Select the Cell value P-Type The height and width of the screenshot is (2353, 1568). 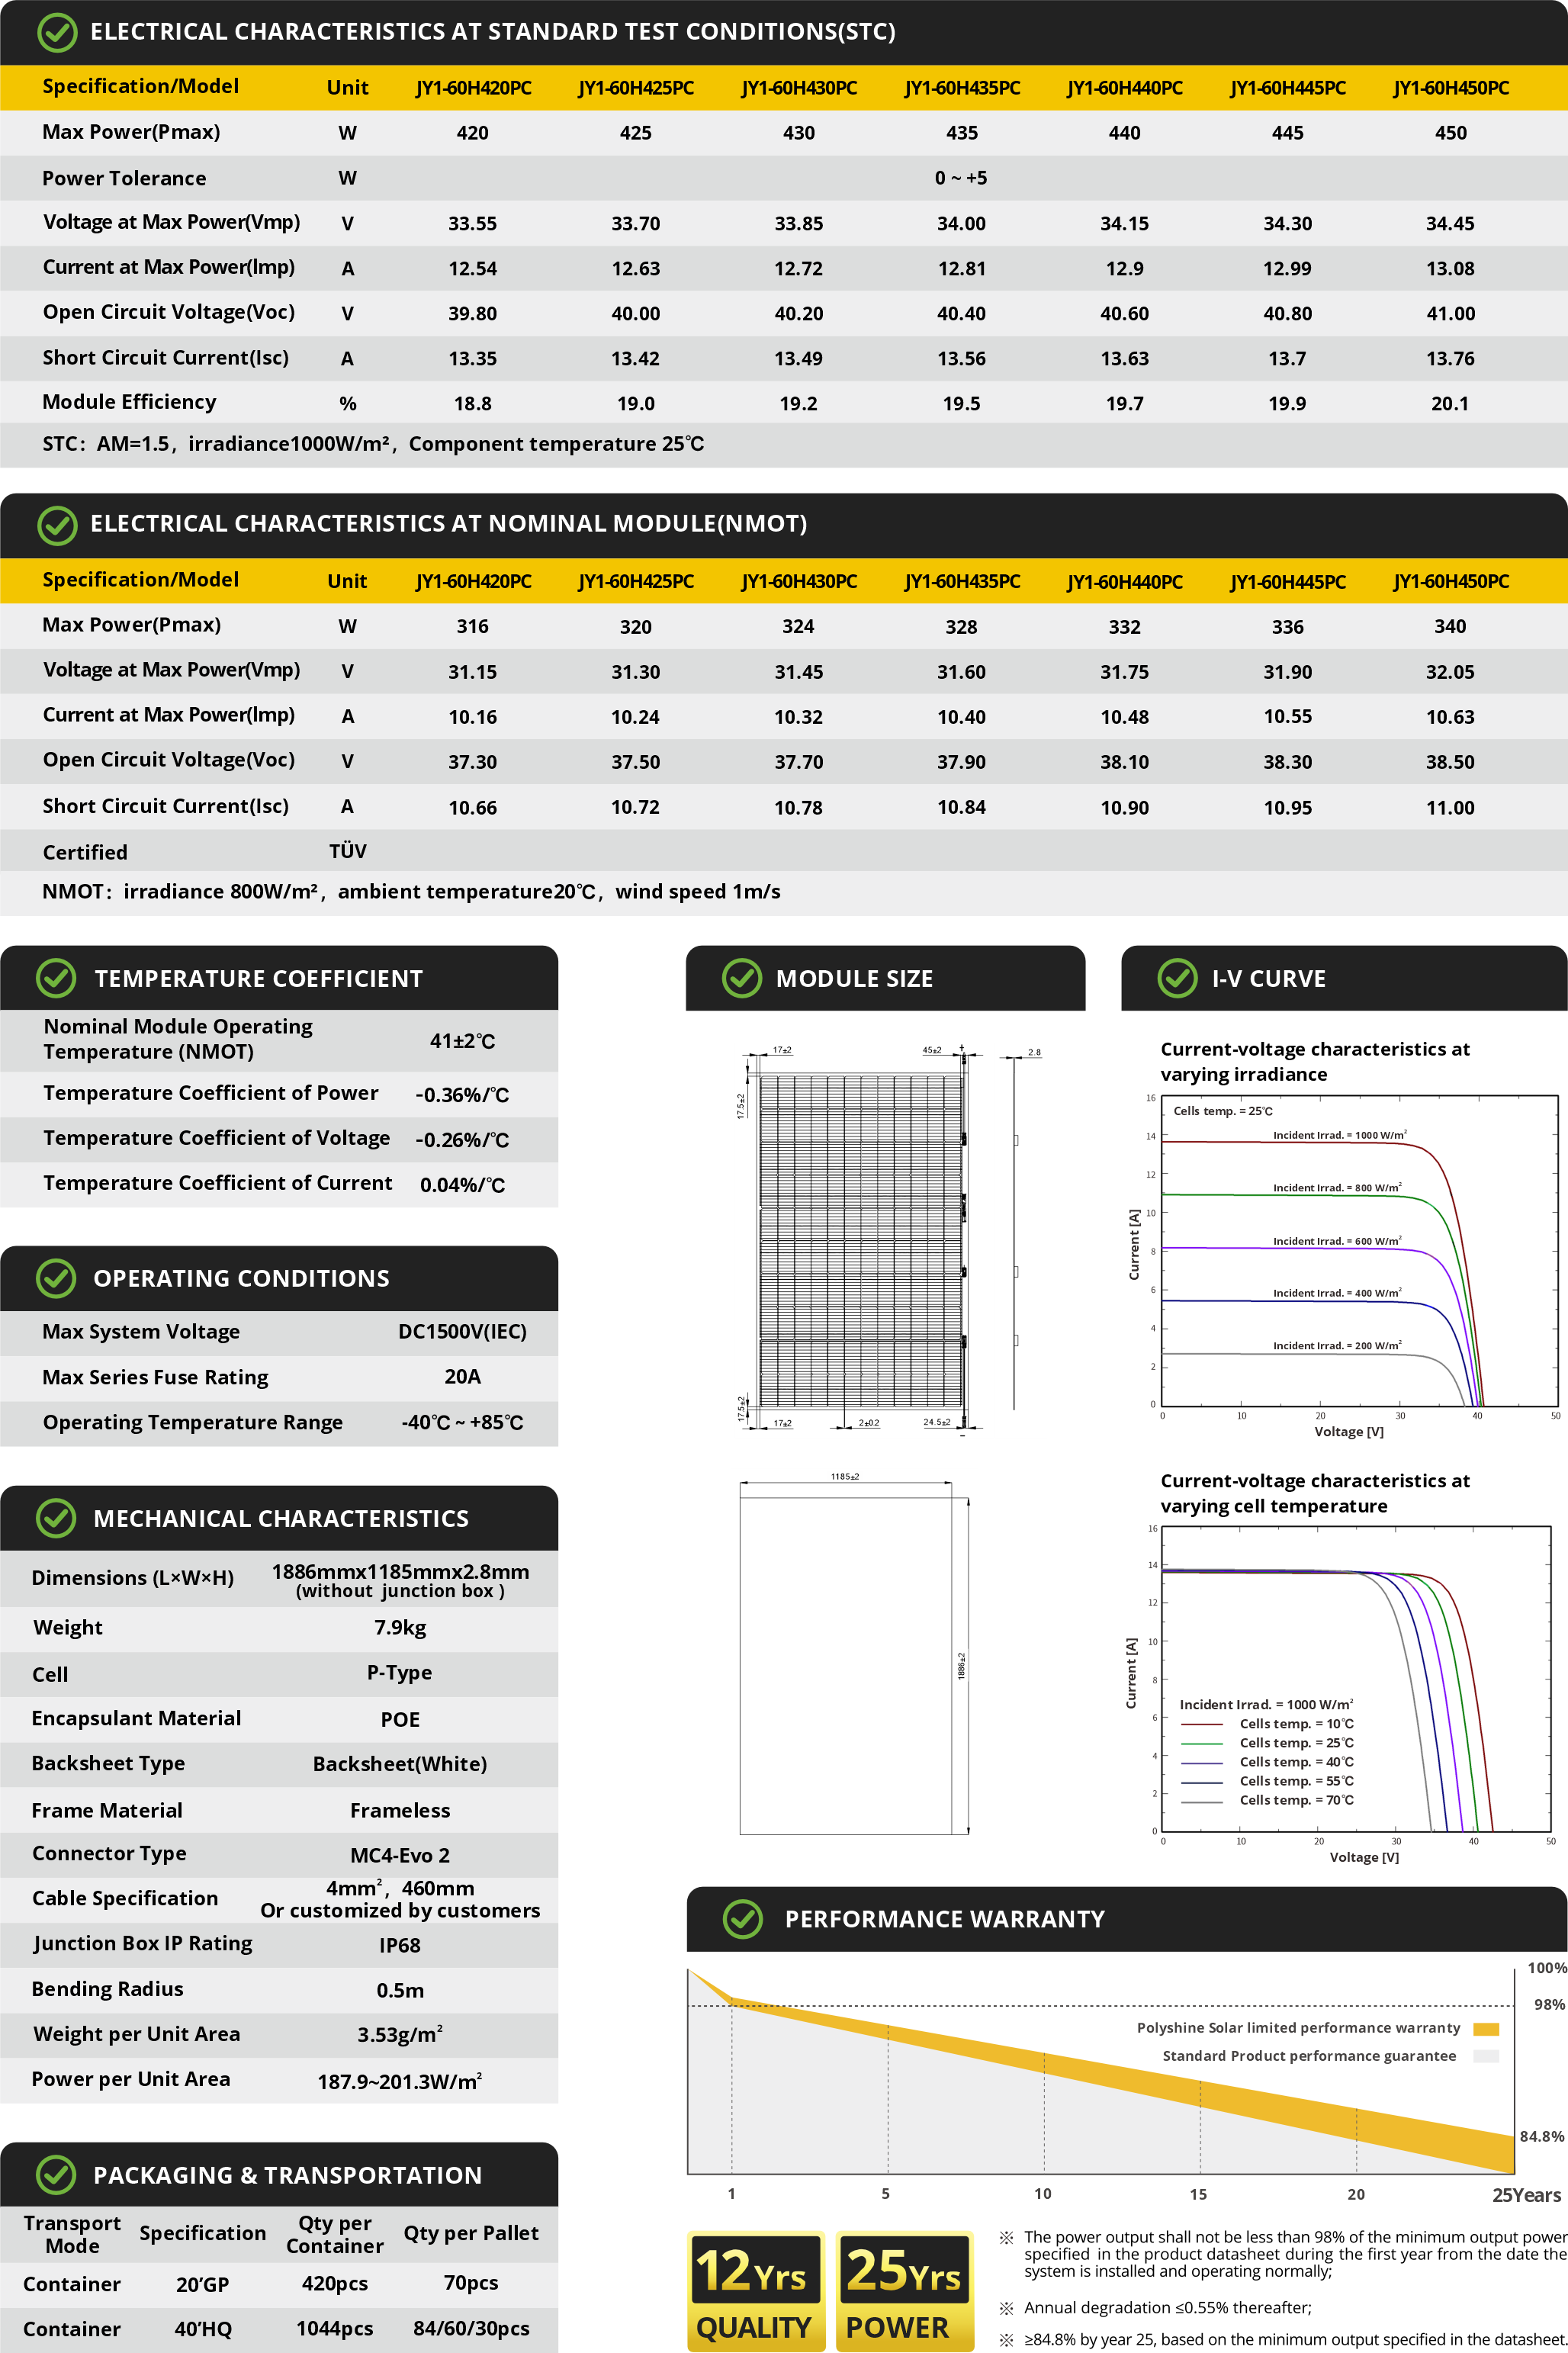point(400,1673)
